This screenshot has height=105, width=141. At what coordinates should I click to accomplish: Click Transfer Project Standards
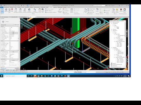35,10
